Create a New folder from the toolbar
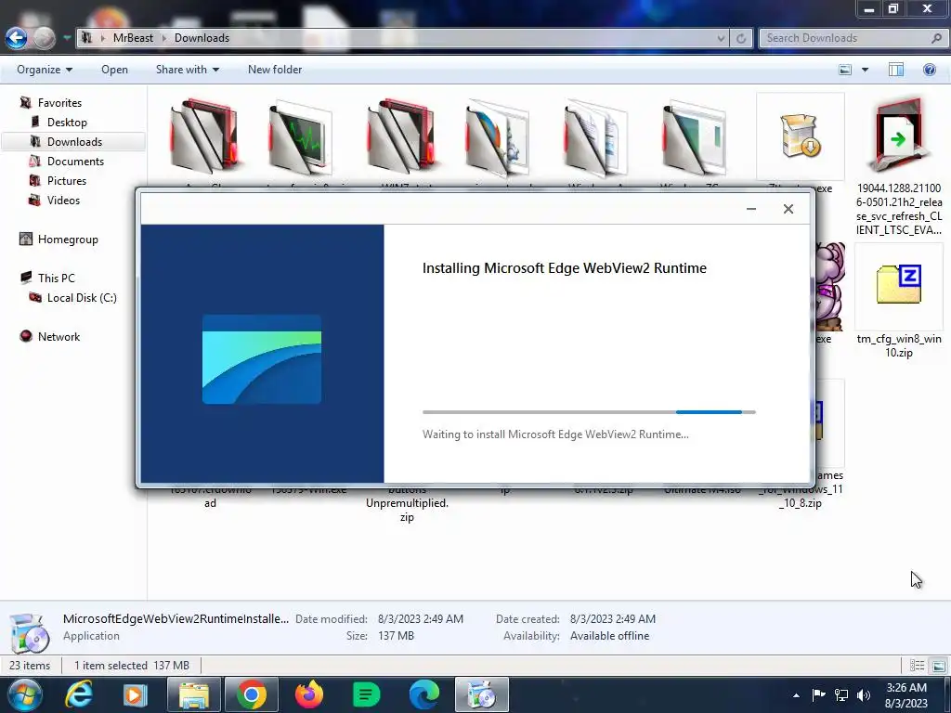 pyautogui.click(x=275, y=70)
